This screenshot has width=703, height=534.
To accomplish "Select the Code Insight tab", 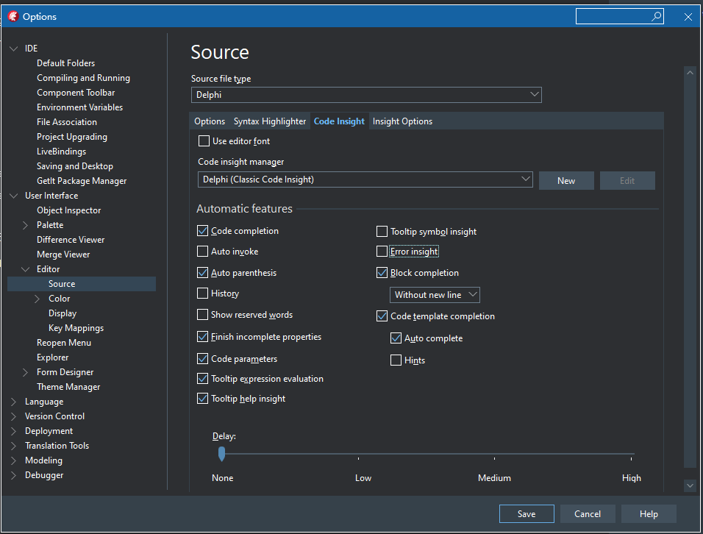I will point(339,121).
